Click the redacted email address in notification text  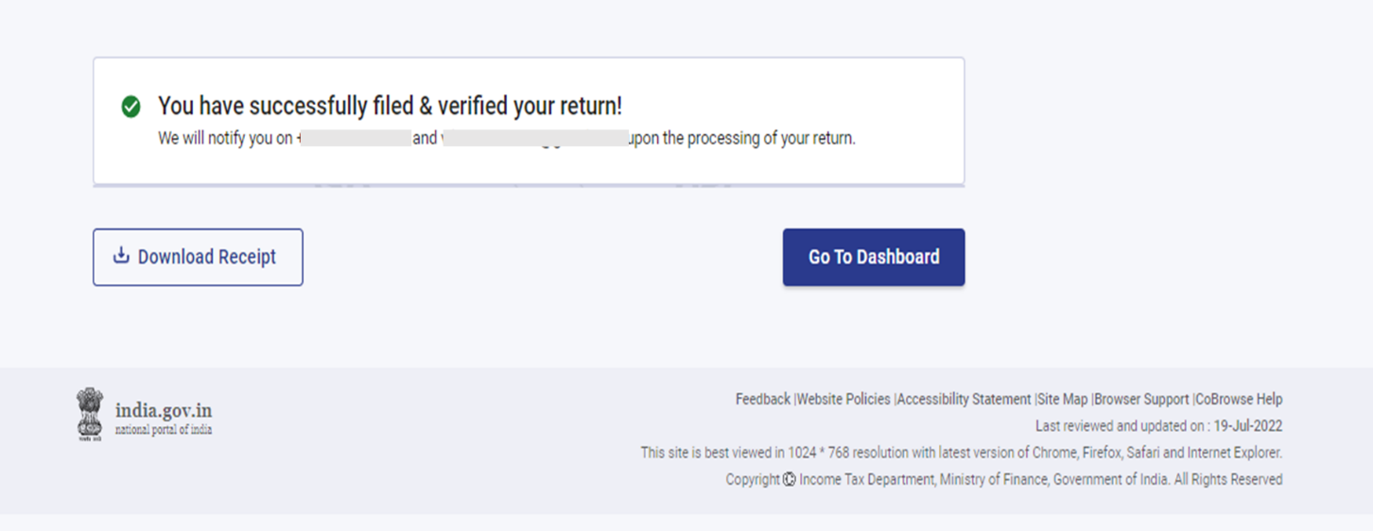click(x=534, y=139)
